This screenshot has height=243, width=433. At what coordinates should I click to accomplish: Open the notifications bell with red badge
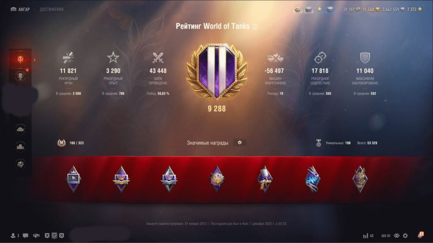point(420,235)
